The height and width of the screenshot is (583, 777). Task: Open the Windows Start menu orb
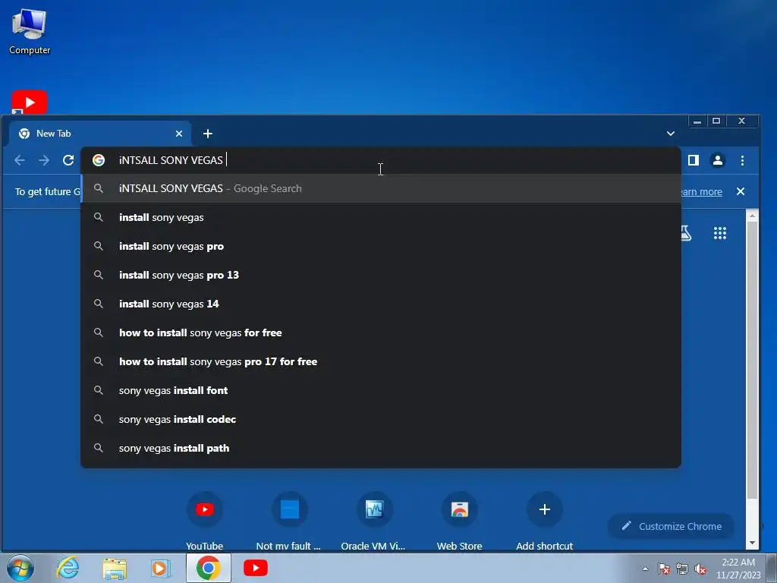click(20, 568)
